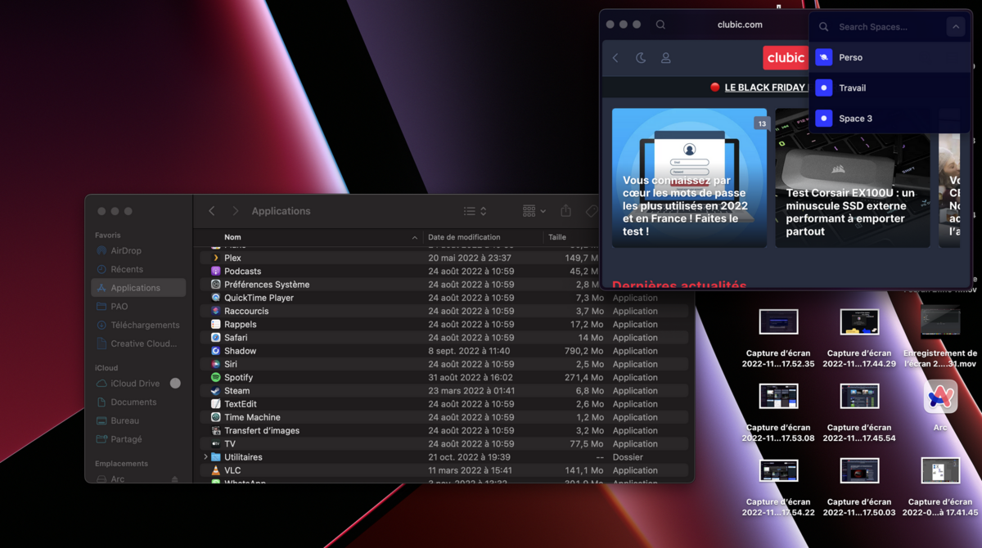Expand the Utilitaires folder
Image resolution: width=982 pixels, height=548 pixels.
point(205,457)
